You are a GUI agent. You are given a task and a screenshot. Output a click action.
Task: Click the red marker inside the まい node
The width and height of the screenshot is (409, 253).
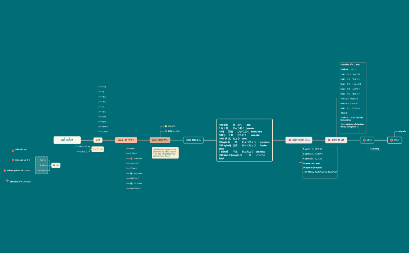[364, 140]
